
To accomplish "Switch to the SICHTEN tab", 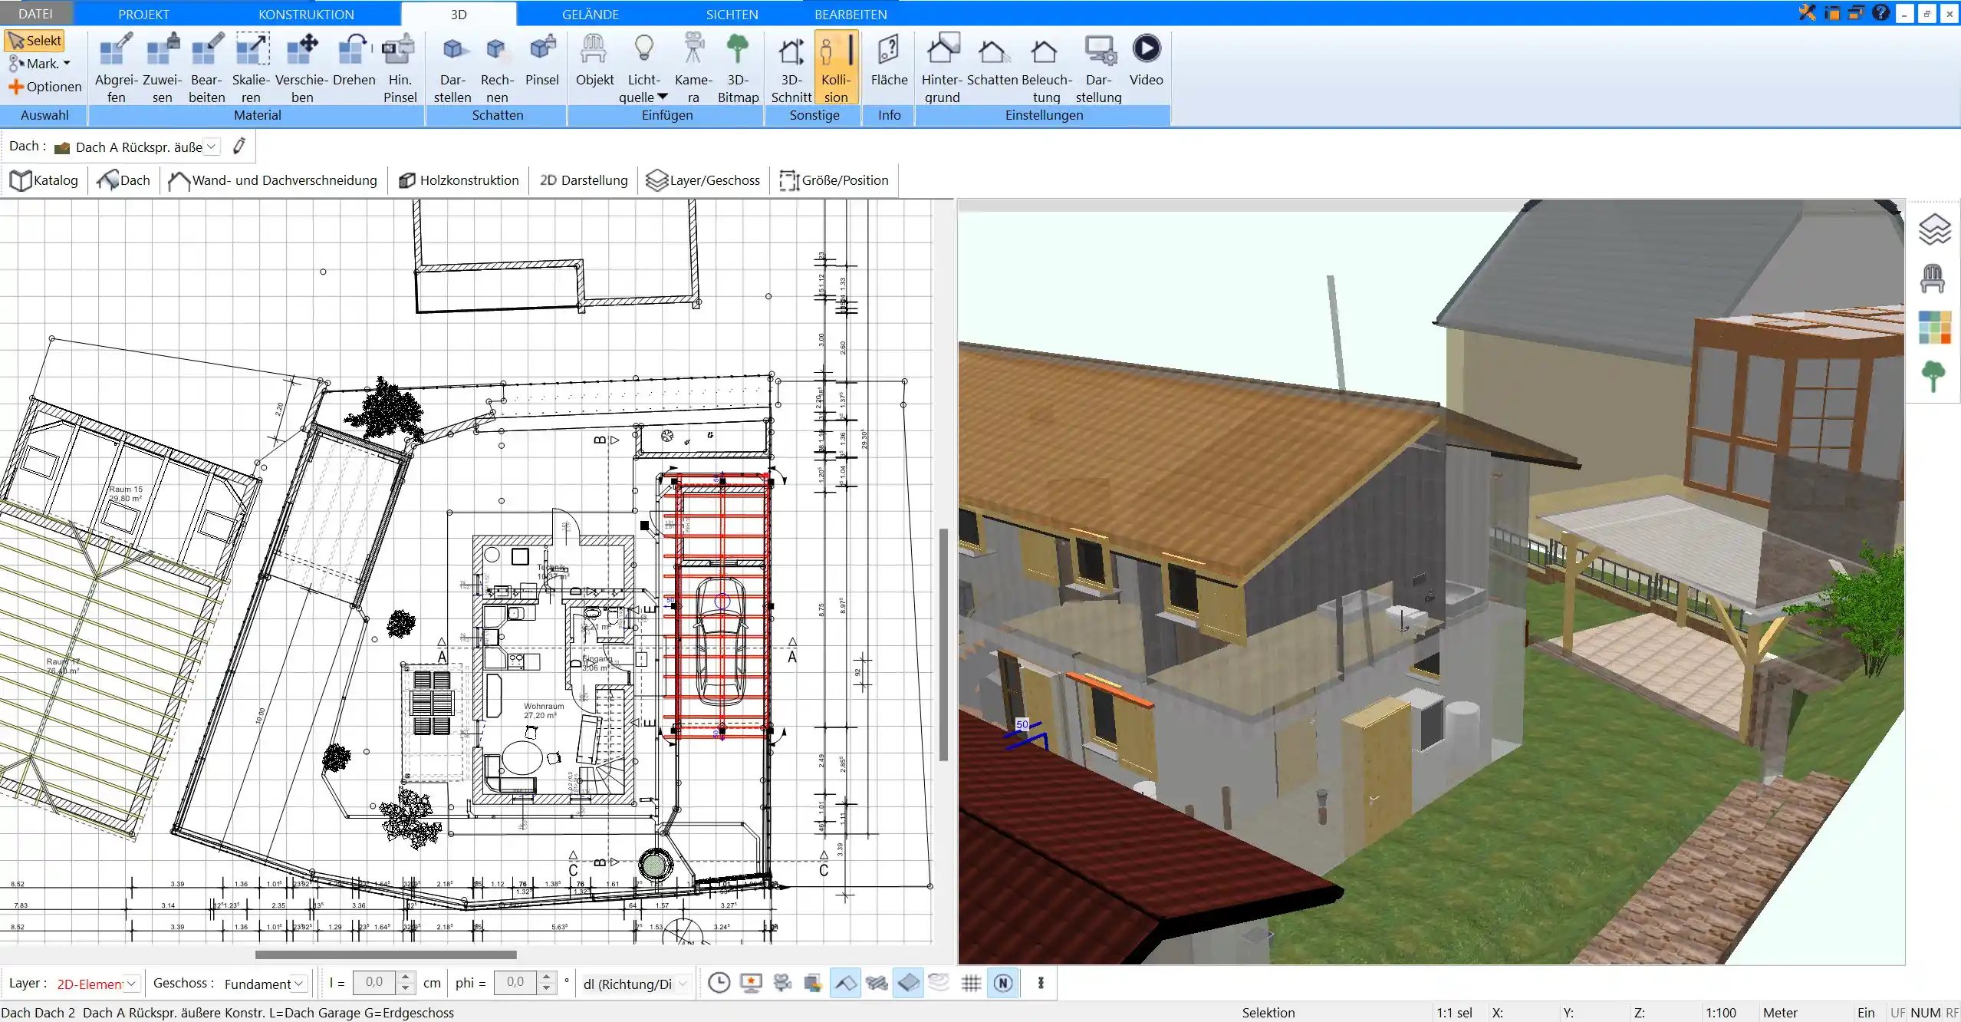I will (732, 14).
